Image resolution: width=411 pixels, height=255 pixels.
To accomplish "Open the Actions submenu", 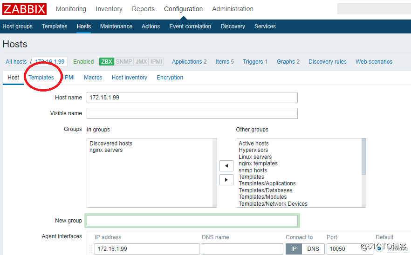I will (151, 26).
